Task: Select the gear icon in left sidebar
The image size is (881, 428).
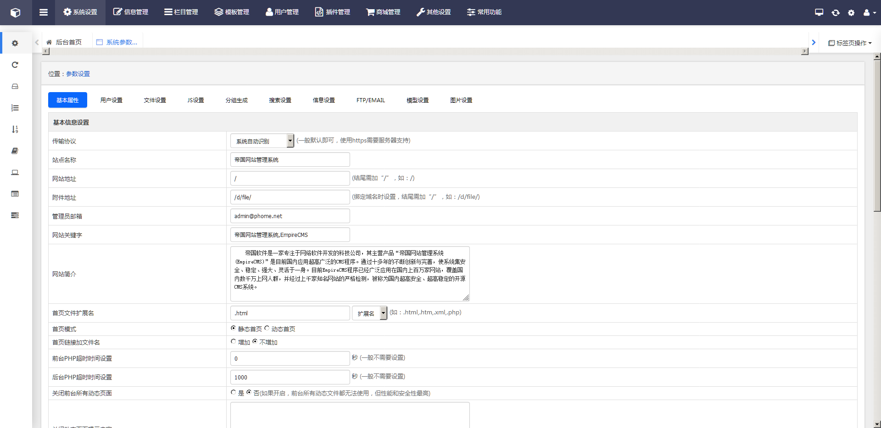Action: (x=15, y=43)
